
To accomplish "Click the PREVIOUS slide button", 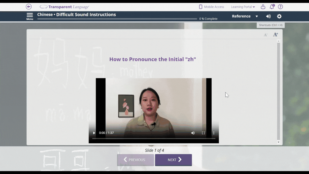I will pos(135,160).
